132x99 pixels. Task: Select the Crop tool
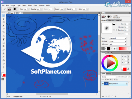(3, 32)
